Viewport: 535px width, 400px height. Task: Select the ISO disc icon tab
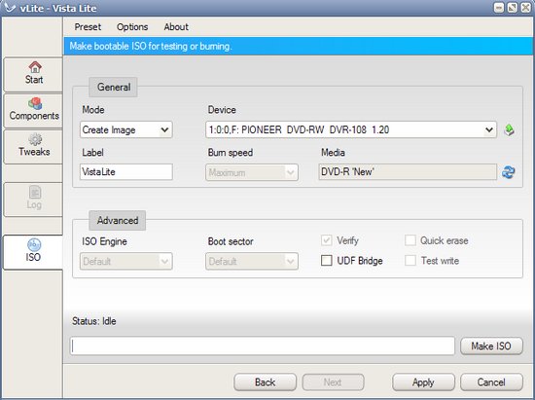[34, 244]
